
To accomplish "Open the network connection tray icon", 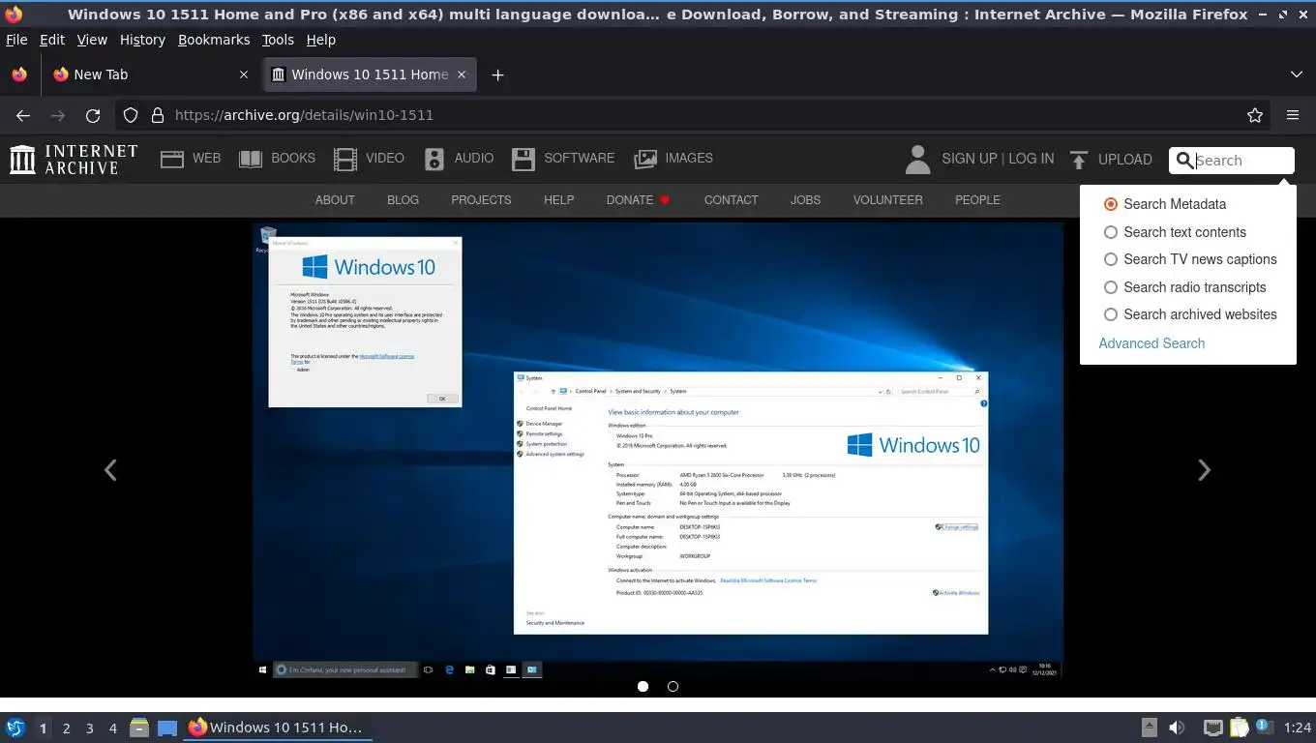I will (1212, 728).
